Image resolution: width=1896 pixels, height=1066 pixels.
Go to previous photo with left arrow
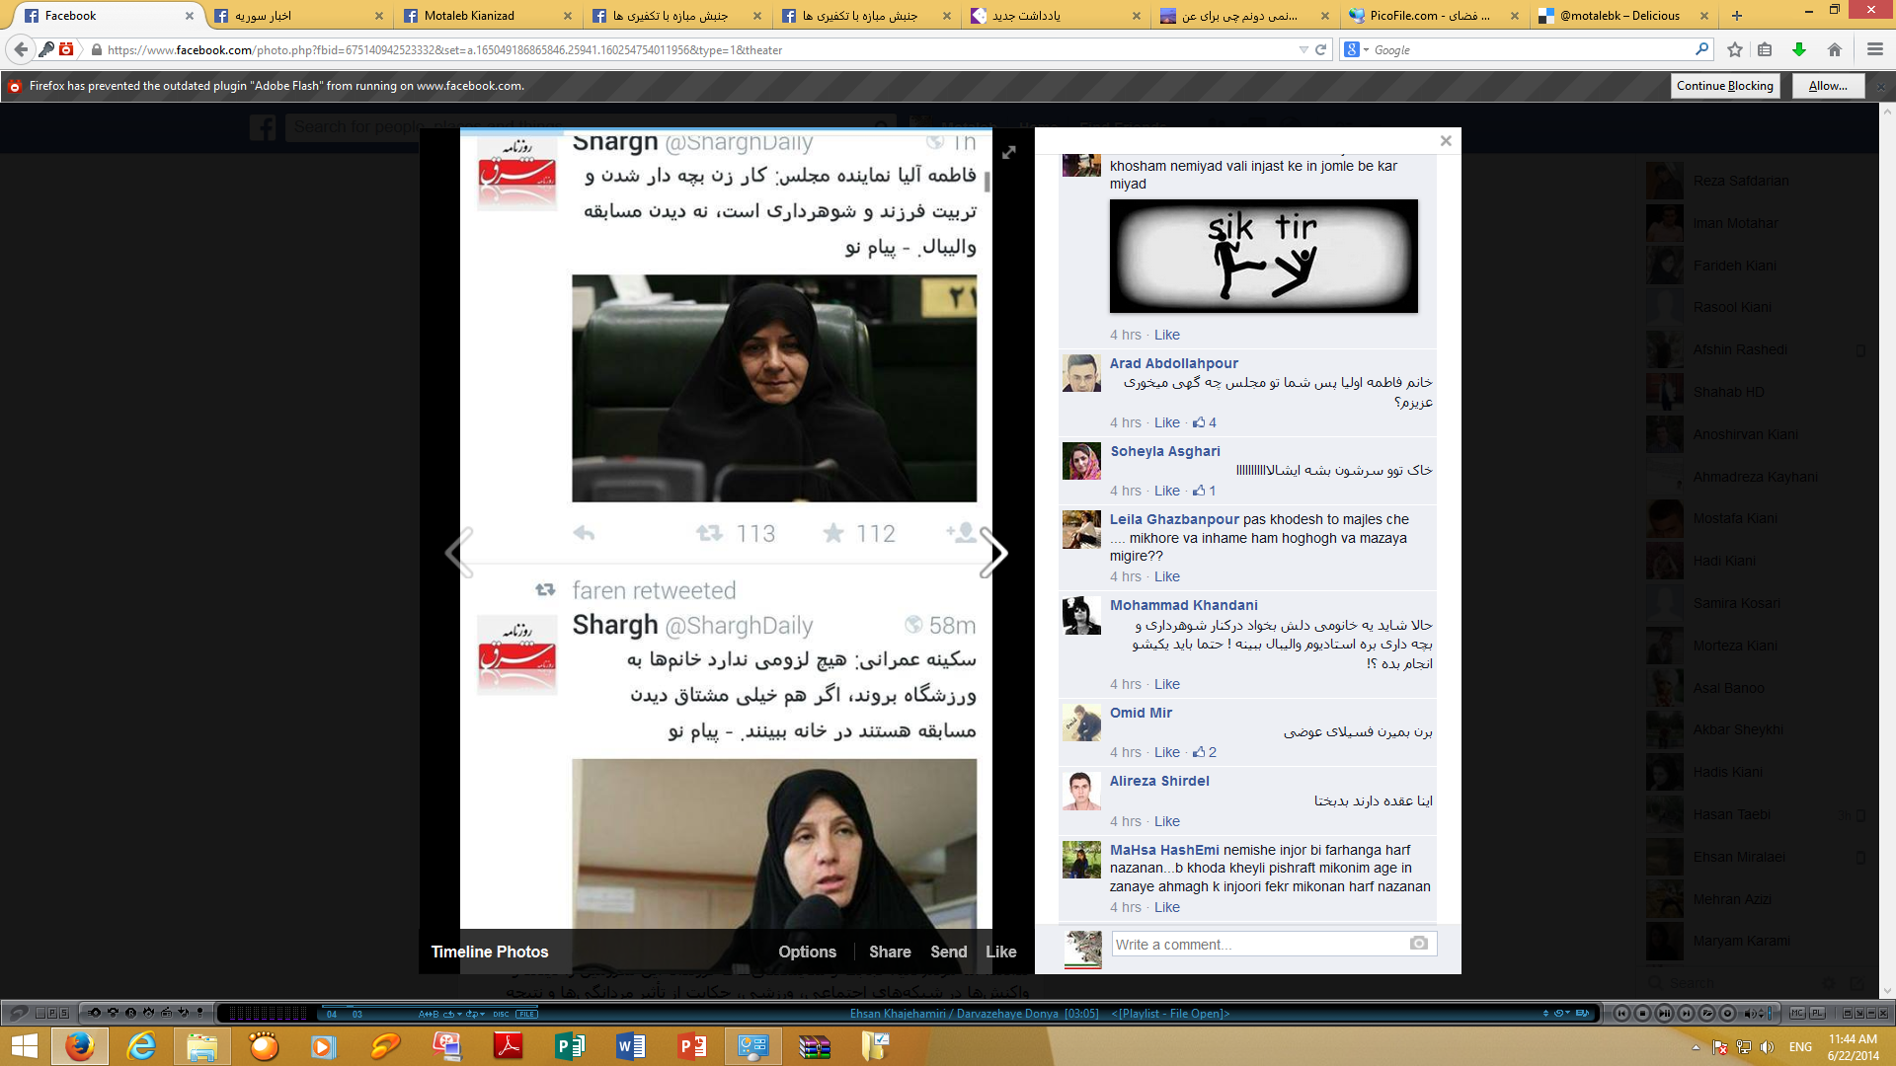[x=459, y=553]
